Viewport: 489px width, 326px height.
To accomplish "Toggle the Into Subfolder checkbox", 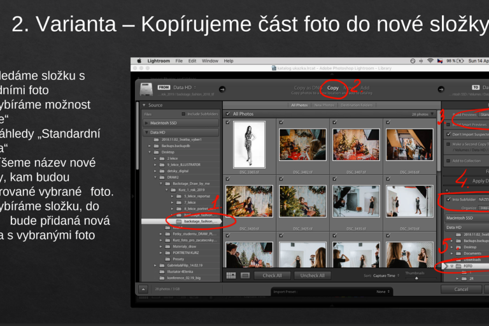I will [448, 199].
